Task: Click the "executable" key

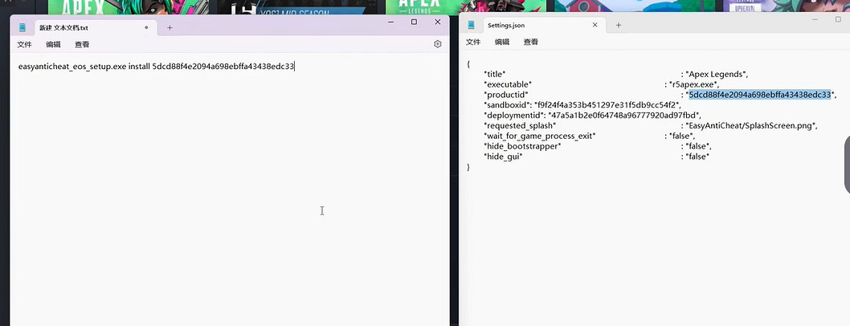Action: 508,84
